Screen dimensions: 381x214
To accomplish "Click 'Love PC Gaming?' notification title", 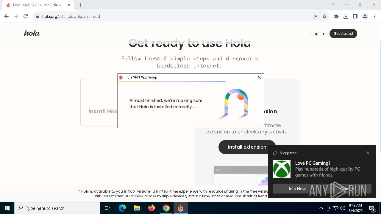I will tap(313, 163).
